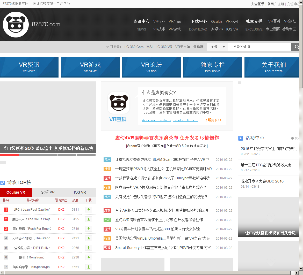Image resolution: width=303 pixels, height=275 pixels.
Task: Click 下载中心 in the header navigation
Action: (x=199, y=21)
